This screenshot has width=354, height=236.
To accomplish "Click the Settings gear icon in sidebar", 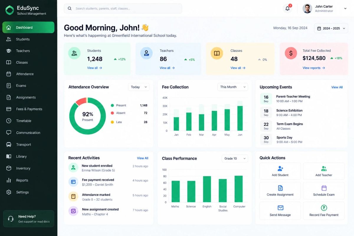I will 9,192.
